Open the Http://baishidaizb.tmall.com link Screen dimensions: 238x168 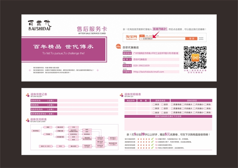pyautogui.click(x=149, y=72)
